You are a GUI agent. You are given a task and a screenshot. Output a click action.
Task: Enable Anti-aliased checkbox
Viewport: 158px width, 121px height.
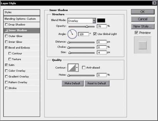click(83, 68)
